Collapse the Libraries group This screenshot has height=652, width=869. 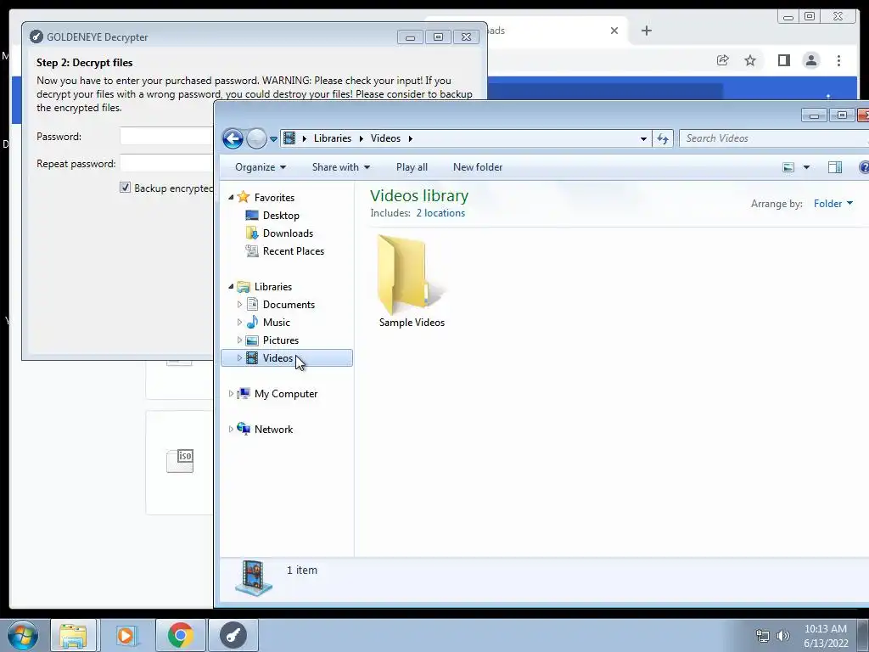(231, 287)
